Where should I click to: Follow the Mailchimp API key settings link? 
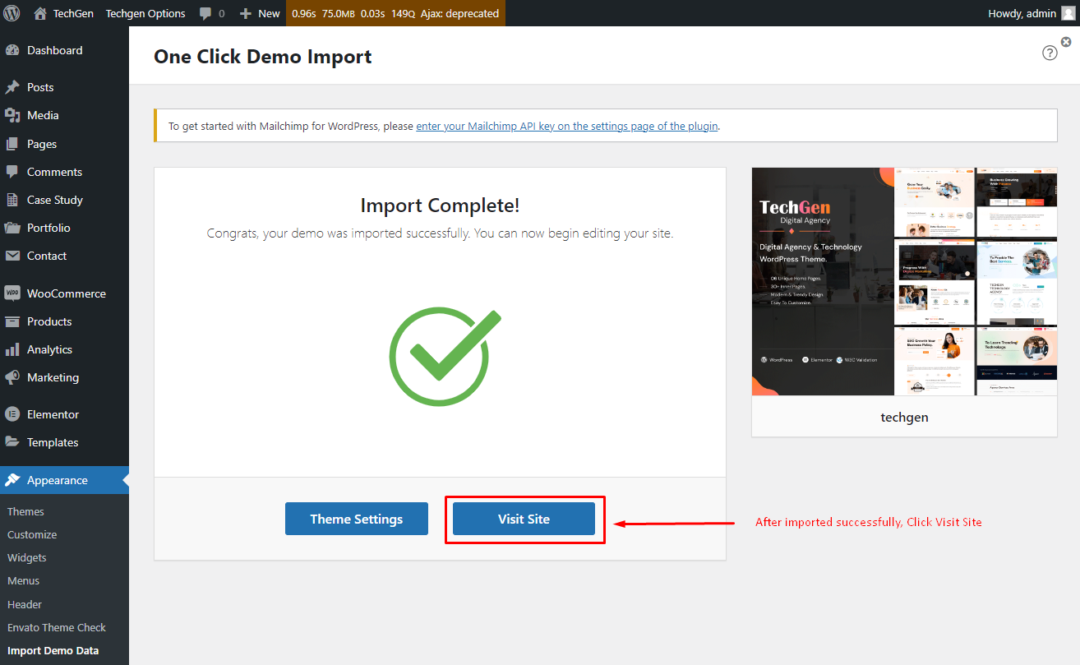point(567,126)
